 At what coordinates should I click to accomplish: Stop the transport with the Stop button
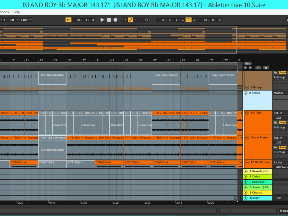(x=109, y=20)
